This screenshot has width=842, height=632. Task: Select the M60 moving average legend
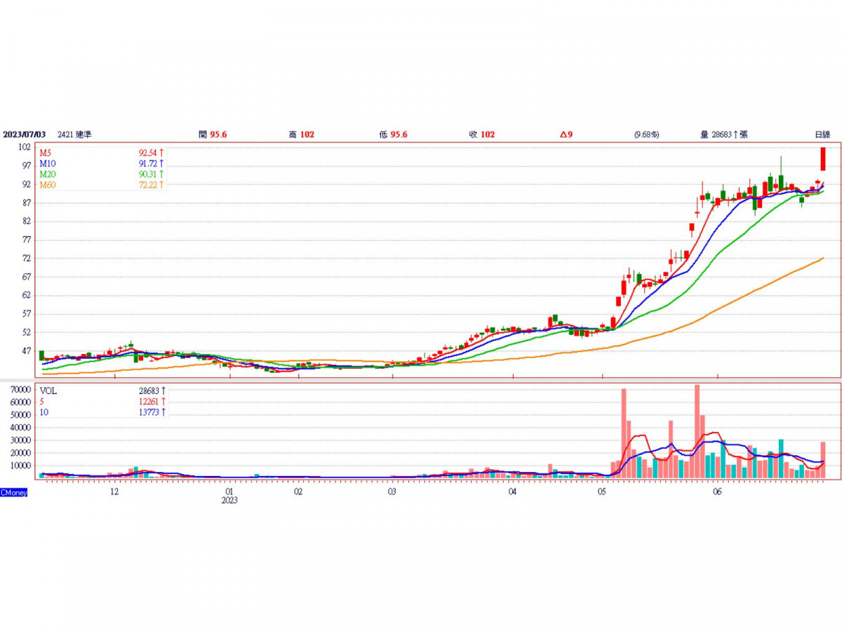click(x=102, y=184)
